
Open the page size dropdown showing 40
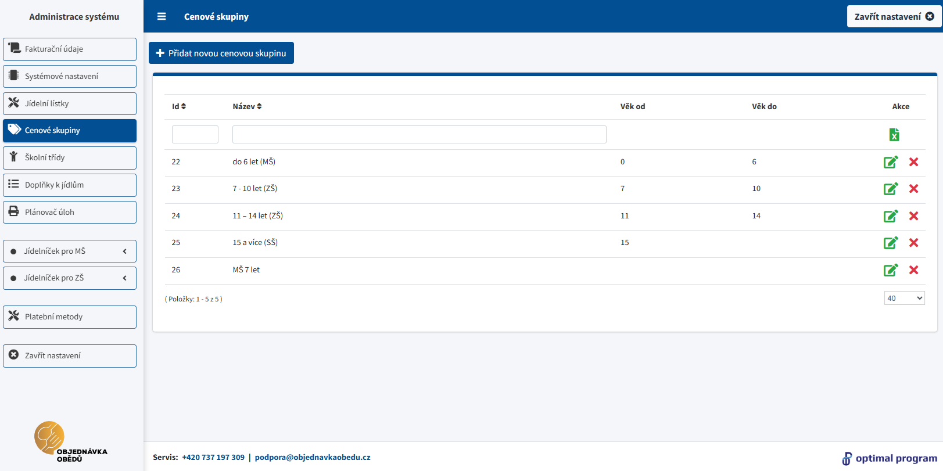pyautogui.click(x=904, y=299)
